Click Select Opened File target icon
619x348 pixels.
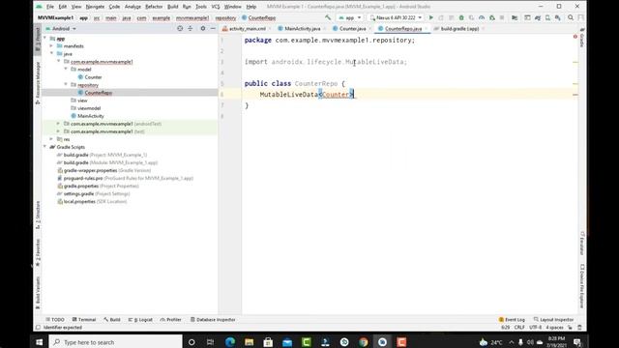coord(180,28)
